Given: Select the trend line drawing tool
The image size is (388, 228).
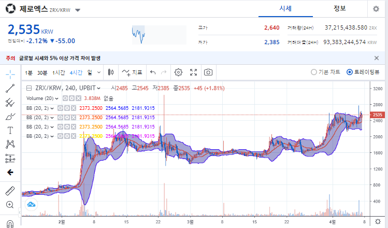Looking at the screenshot, I should tap(10, 89).
